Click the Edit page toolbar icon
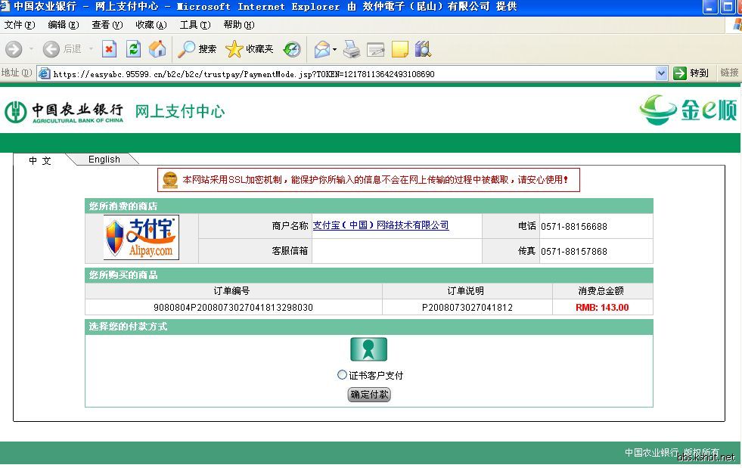This screenshot has height=468, width=742. click(x=376, y=48)
